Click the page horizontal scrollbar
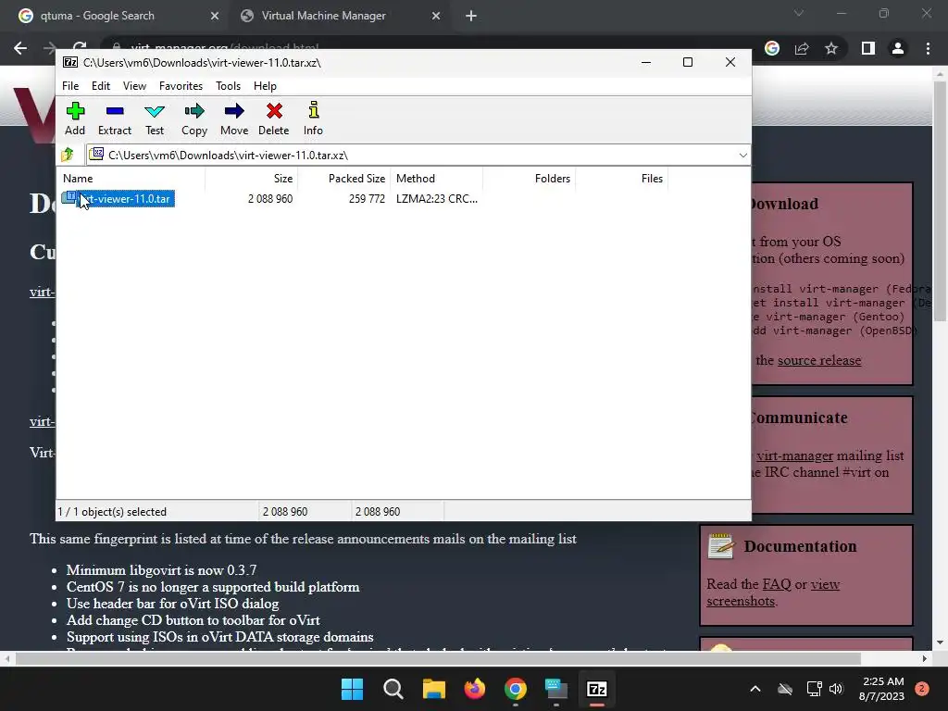This screenshot has height=711, width=948. [438, 658]
